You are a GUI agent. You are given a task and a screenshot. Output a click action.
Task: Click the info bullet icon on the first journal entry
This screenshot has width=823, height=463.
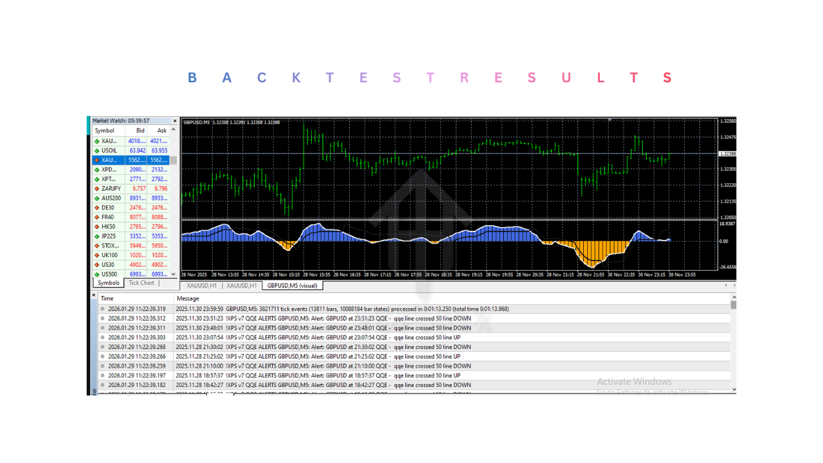[102, 309]
